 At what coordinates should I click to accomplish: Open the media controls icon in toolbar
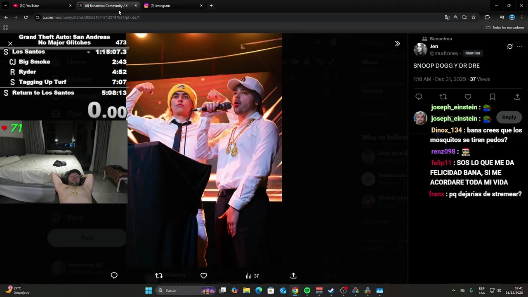502,17
